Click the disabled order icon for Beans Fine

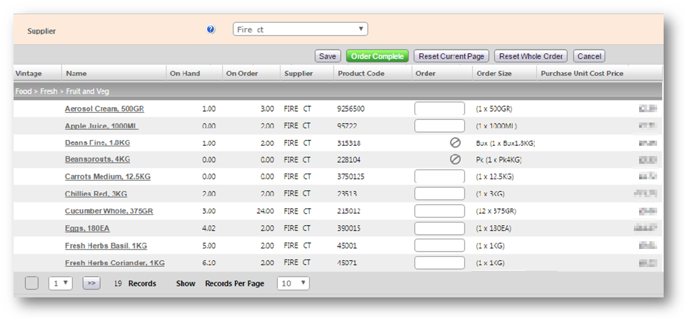tap(455, 143)
